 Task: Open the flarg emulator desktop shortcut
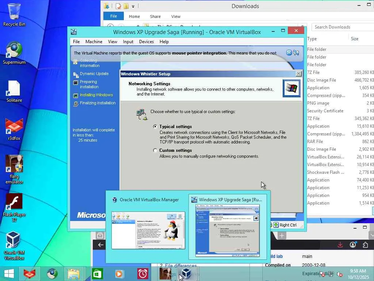point(14,170)
